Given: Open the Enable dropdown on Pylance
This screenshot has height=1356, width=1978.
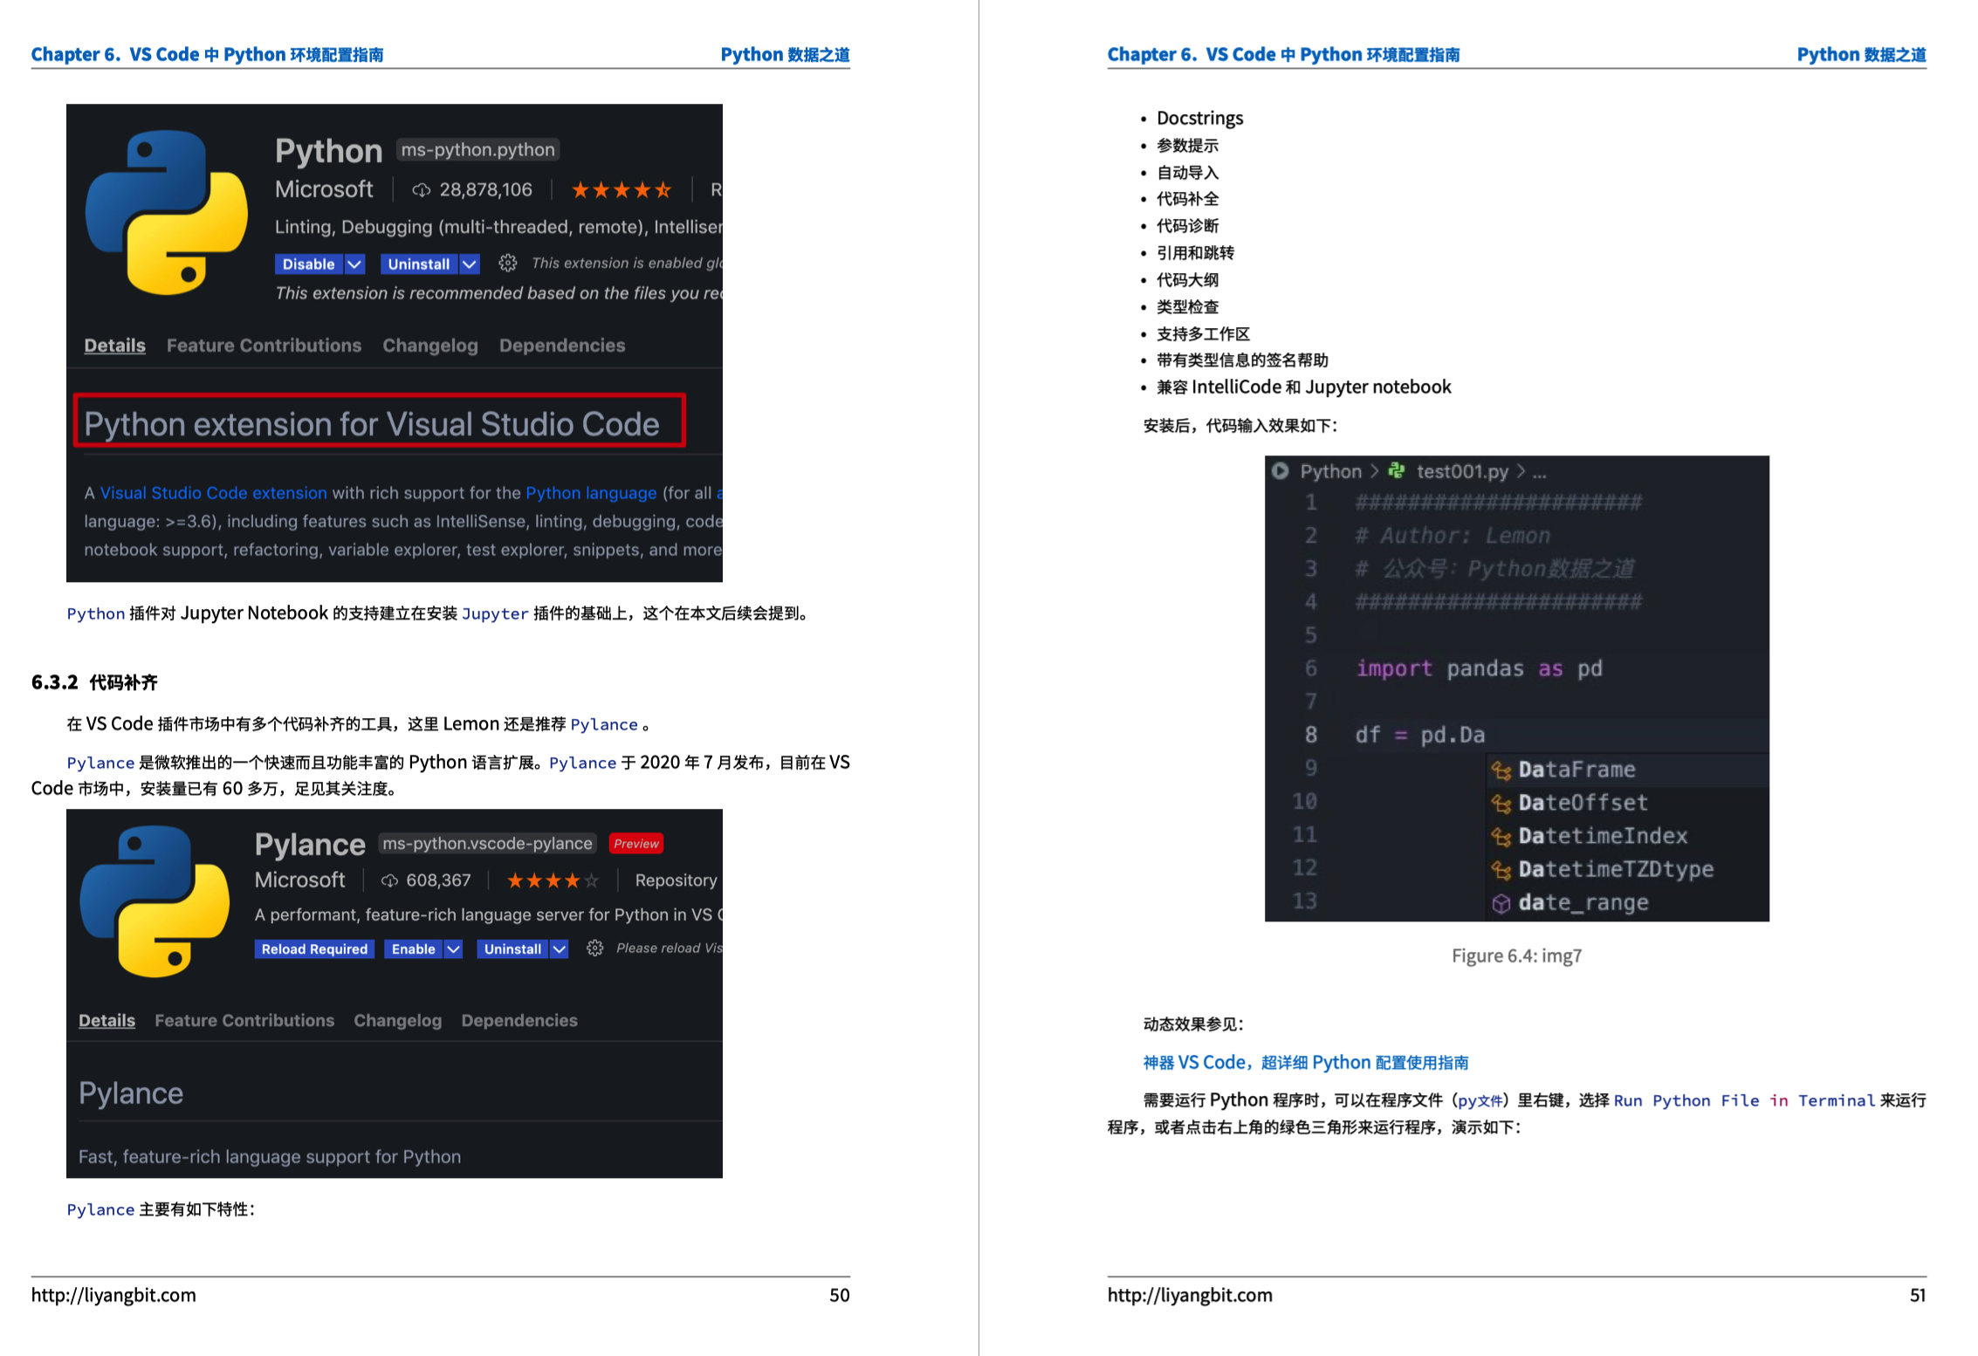Looking at the screenshot, I should [x=453, y=949].
